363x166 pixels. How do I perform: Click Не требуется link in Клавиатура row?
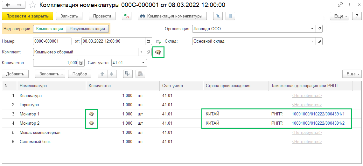click(307, 95)
